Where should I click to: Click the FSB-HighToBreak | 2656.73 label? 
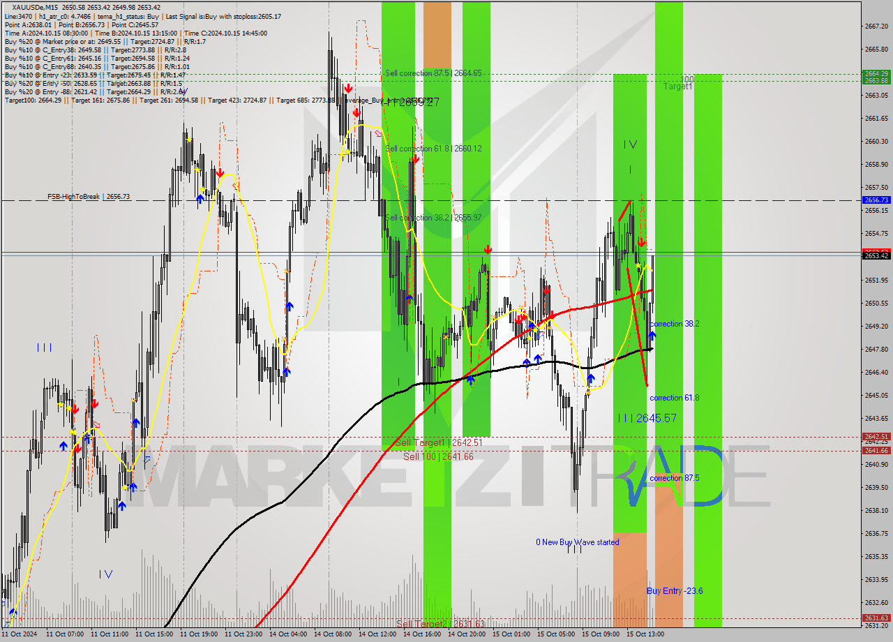coord(89,197)
